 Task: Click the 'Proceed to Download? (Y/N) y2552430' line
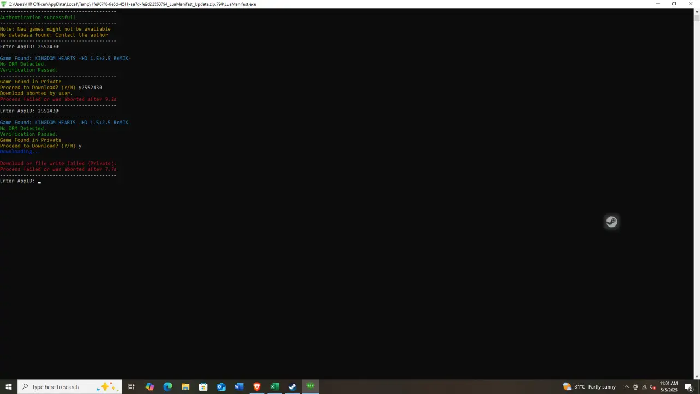[51, 88]
